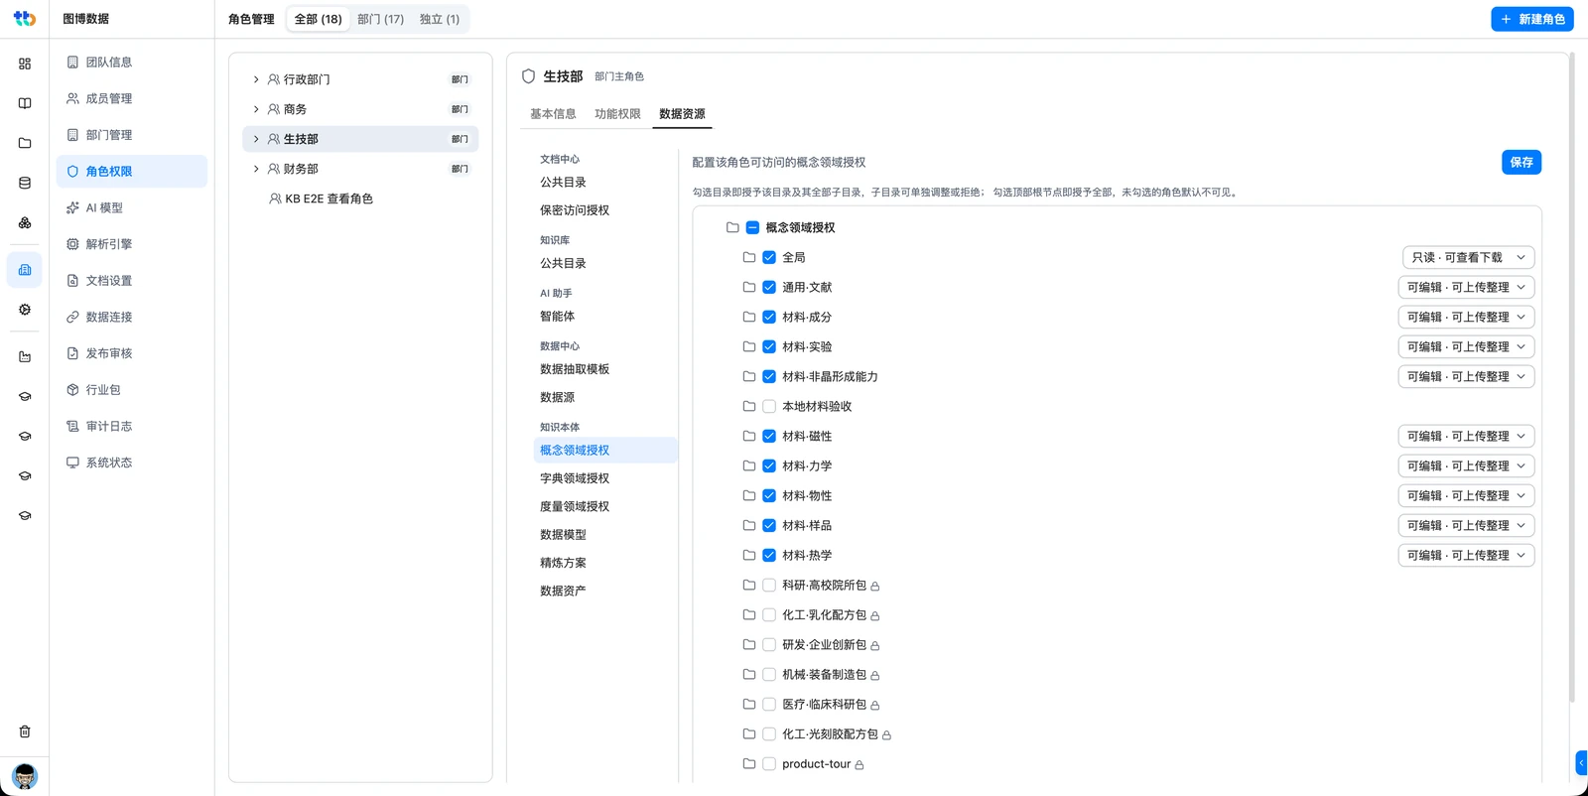Click the lock icon next to 化工·光刻胶配方包
The image size is (1588, 796).
[886, 735]
